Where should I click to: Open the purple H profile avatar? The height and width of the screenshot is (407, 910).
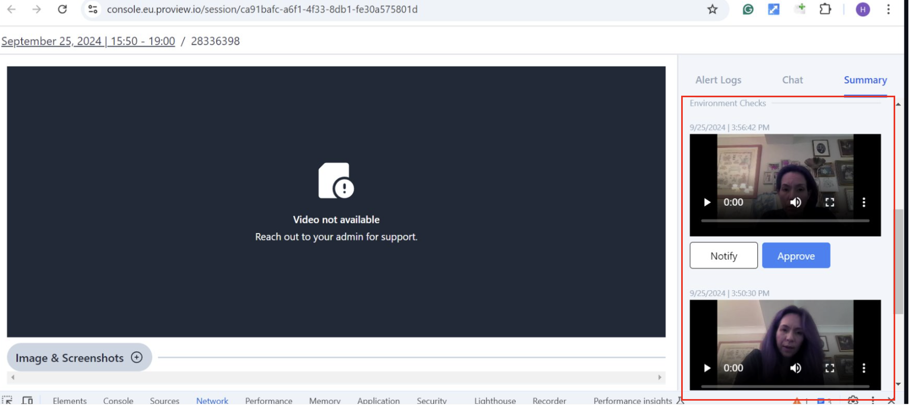pos(862,9)
